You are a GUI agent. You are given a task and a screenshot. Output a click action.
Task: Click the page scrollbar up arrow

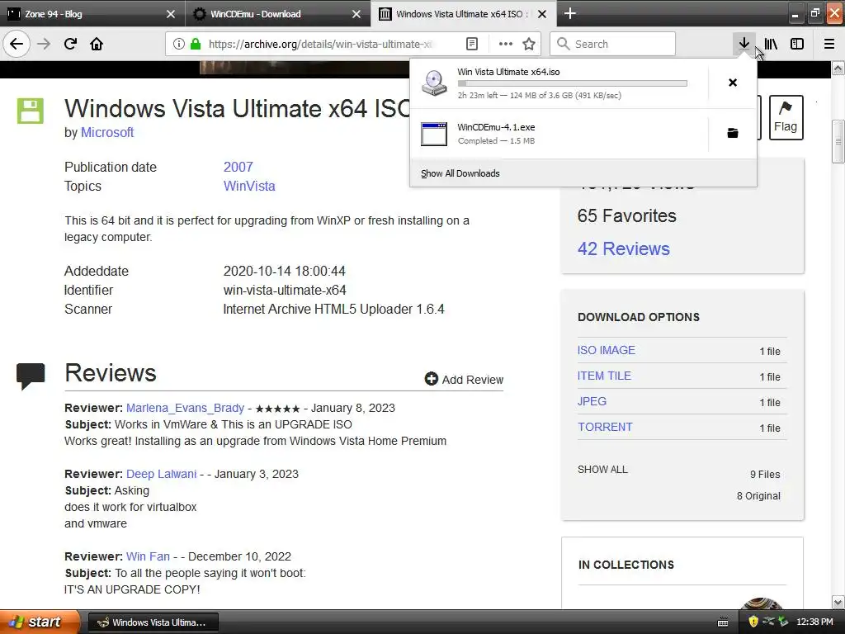pyautogui.click(x=838, y=68)
